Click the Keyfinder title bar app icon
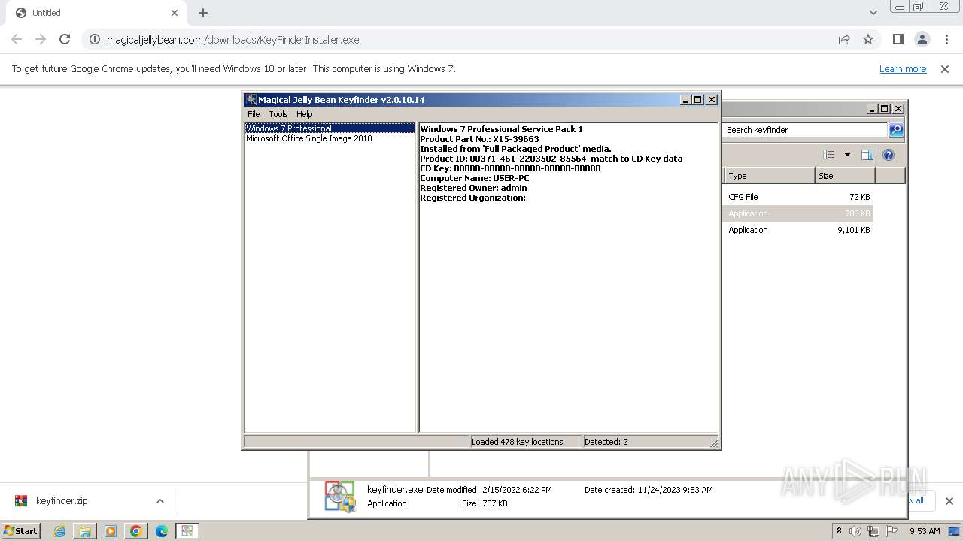 251,100
